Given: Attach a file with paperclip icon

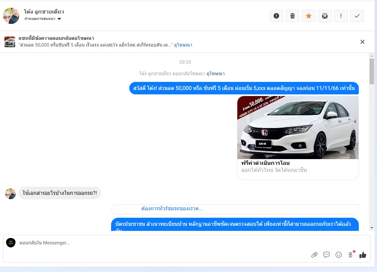Looking at the screenshot, I should [x=314, y=255].
